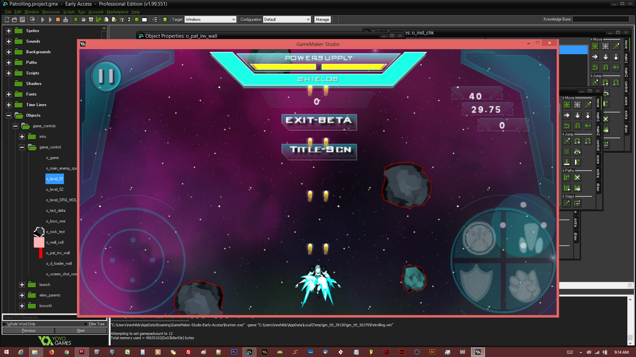The image size is (636, 357).
Task: Click the EXIT-BETA button in game
Action: tap(319, 121)
